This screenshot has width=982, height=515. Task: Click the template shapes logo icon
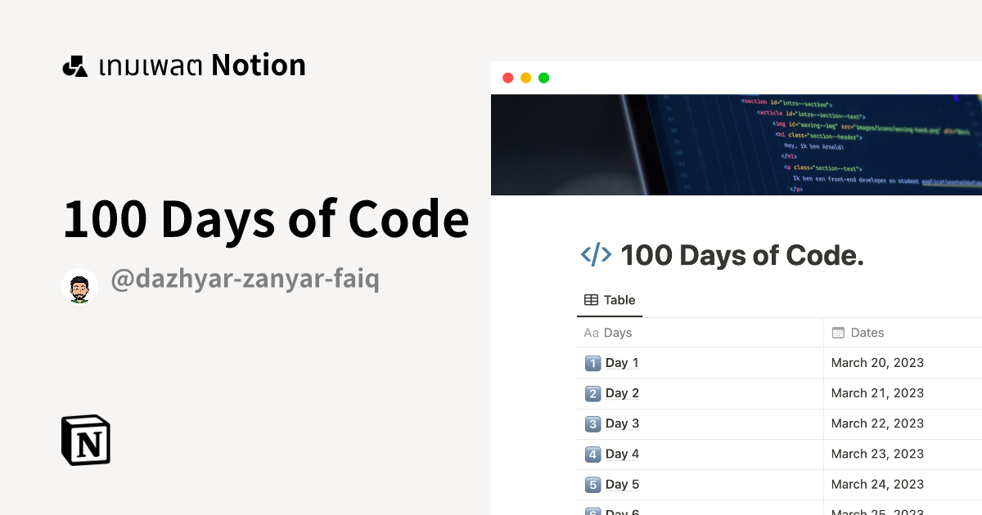tap(74, 66)
